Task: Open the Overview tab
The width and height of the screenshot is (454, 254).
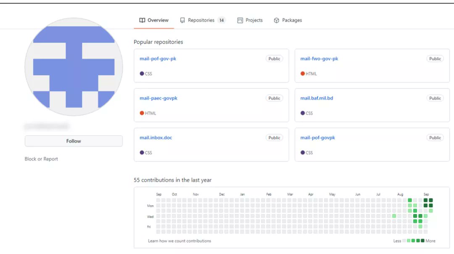Action: click(154, 20)
